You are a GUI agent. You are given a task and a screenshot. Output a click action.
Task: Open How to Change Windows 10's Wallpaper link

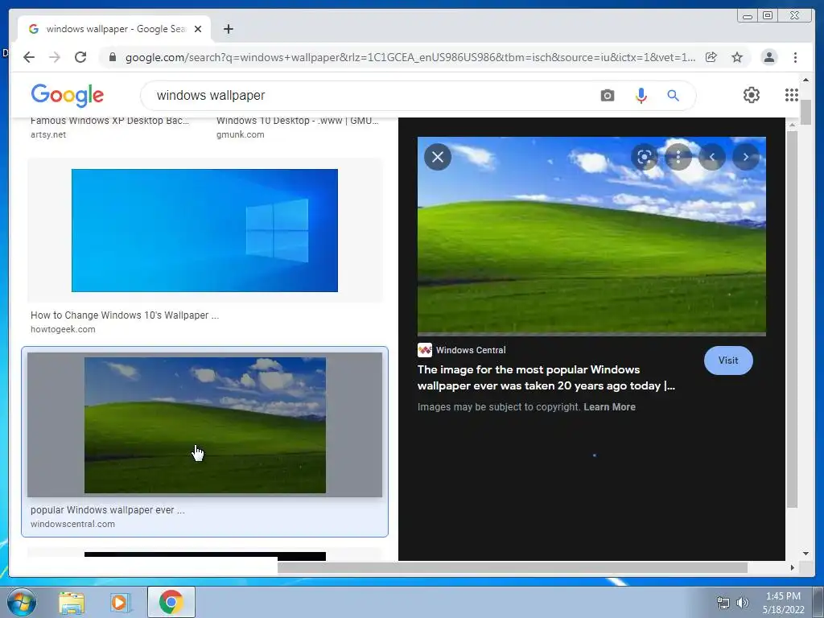(125, 315)
